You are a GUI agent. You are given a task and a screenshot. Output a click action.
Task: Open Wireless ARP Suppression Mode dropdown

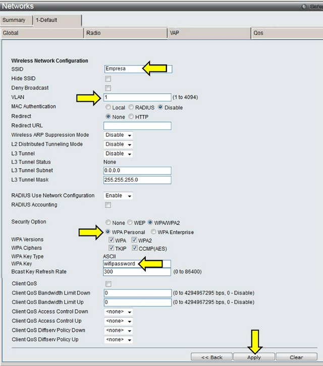click(x=118, y=135)
